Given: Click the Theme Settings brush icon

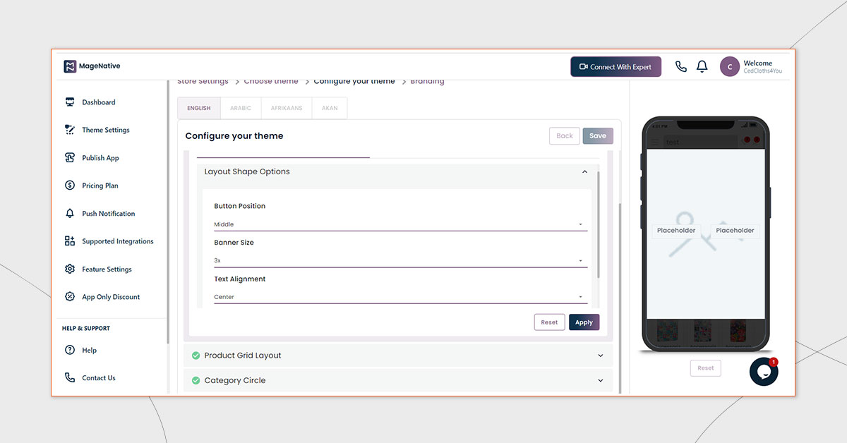Looking at the screenshot, I should point(70,130).
